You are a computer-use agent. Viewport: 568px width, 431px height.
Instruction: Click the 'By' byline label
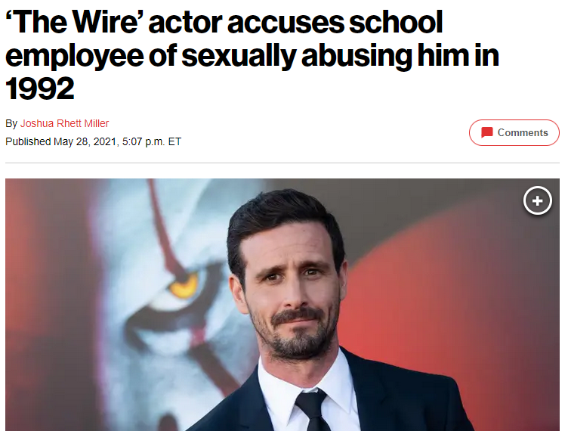click(x=11, y=123)
